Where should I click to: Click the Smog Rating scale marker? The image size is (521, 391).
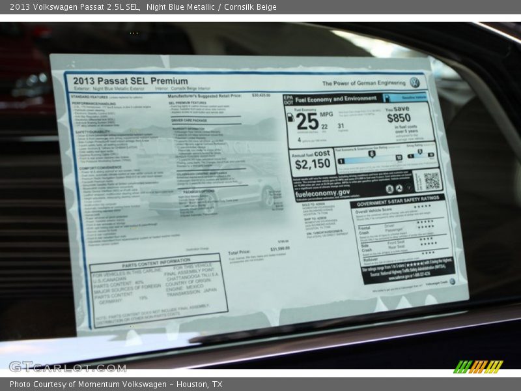[419, 152]
